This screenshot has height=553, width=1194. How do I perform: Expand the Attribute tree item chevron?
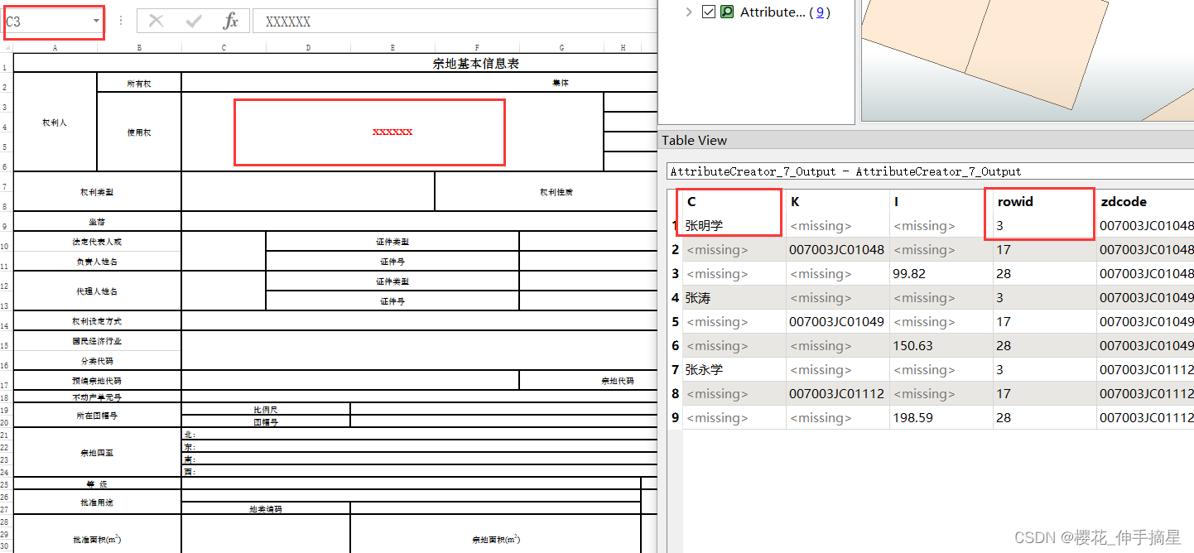(x=689, y=12)
